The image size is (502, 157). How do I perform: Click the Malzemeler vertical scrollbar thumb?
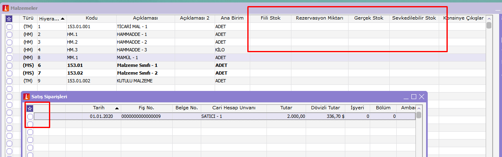point(489,25)
